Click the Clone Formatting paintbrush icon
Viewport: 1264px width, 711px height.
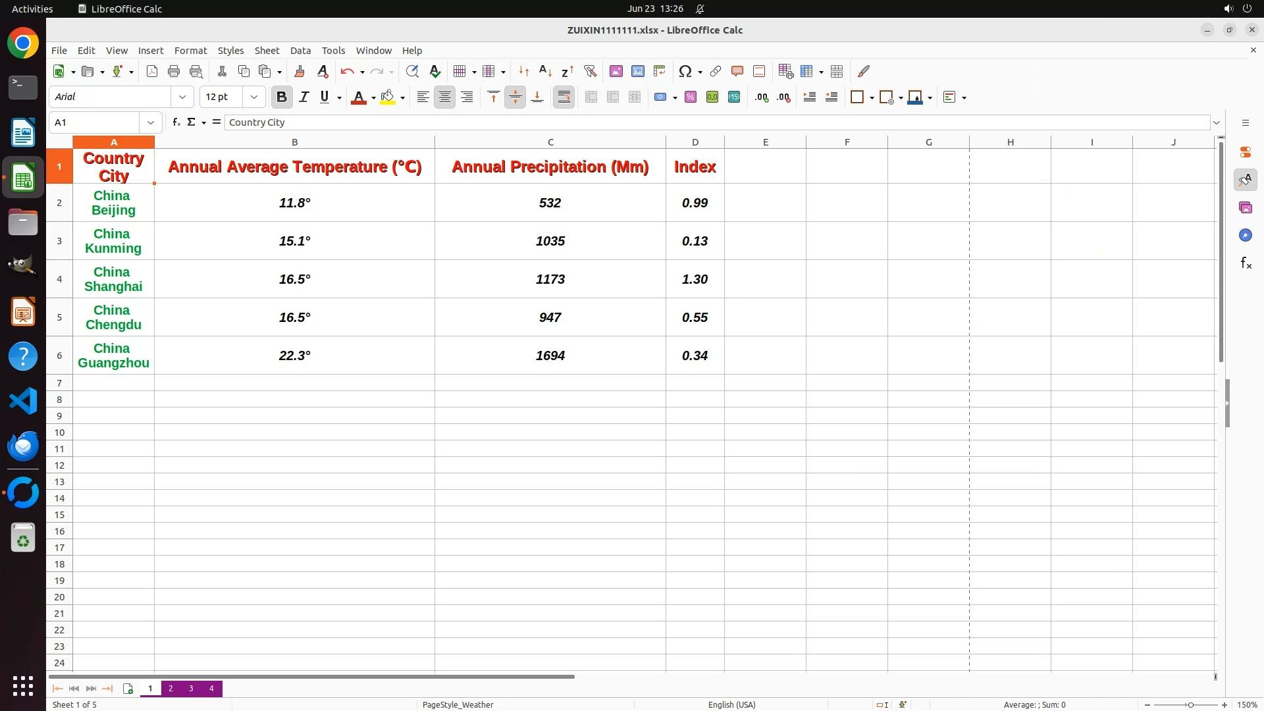300,71
